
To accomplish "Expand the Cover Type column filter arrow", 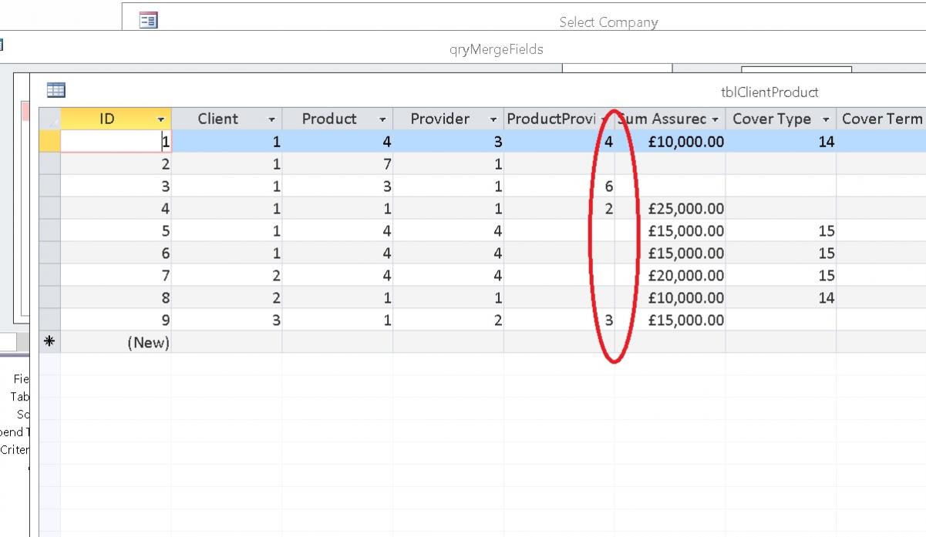I will [826, 119].
